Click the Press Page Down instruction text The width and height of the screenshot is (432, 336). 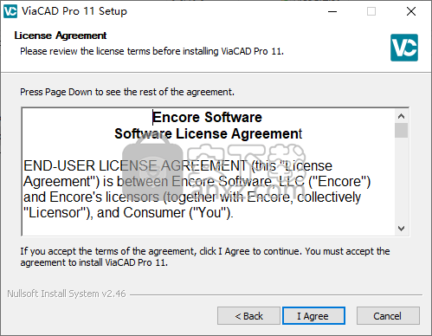coord(127,92)
